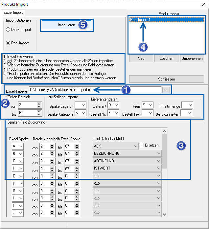
Task: Click the Importieren button
Action: click(x=66, y=25)
